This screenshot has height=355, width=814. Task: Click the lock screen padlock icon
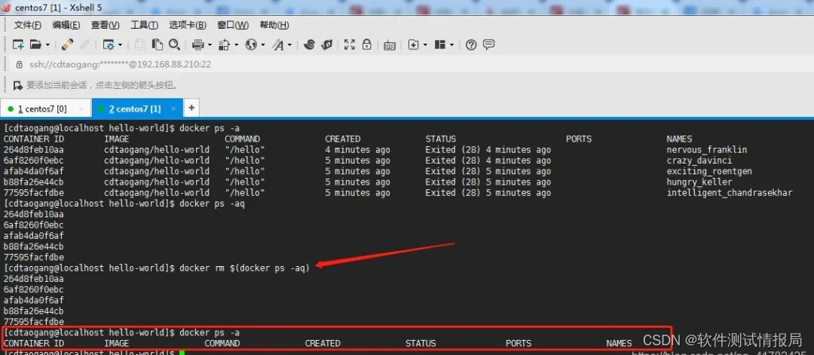[366, 44]
